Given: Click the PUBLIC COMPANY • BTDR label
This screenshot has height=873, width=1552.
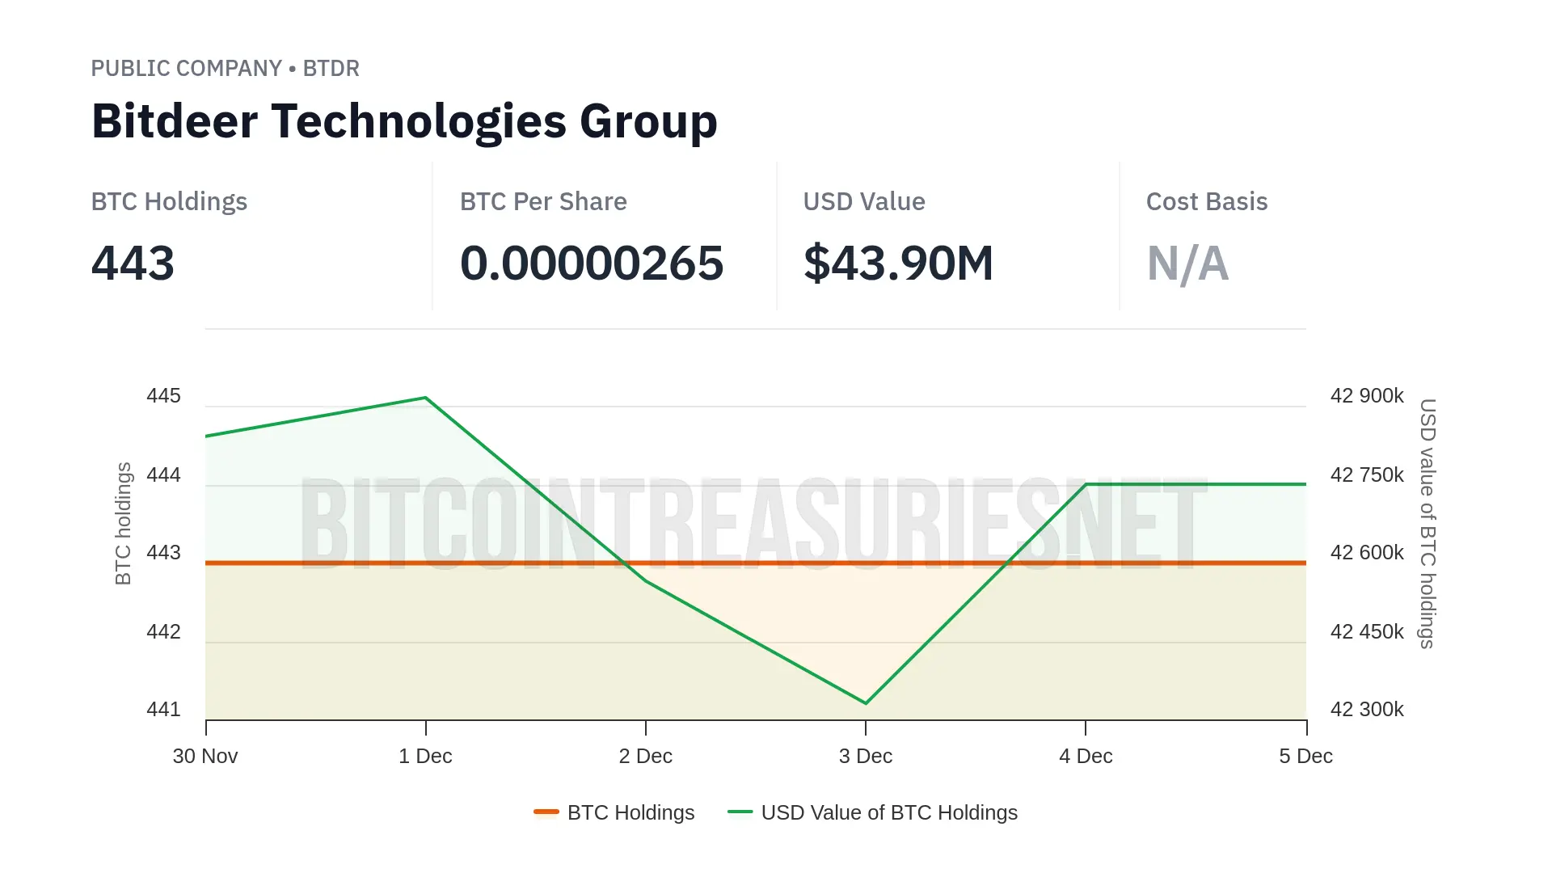Looking at the screenshot, I should tap(225, 69).
